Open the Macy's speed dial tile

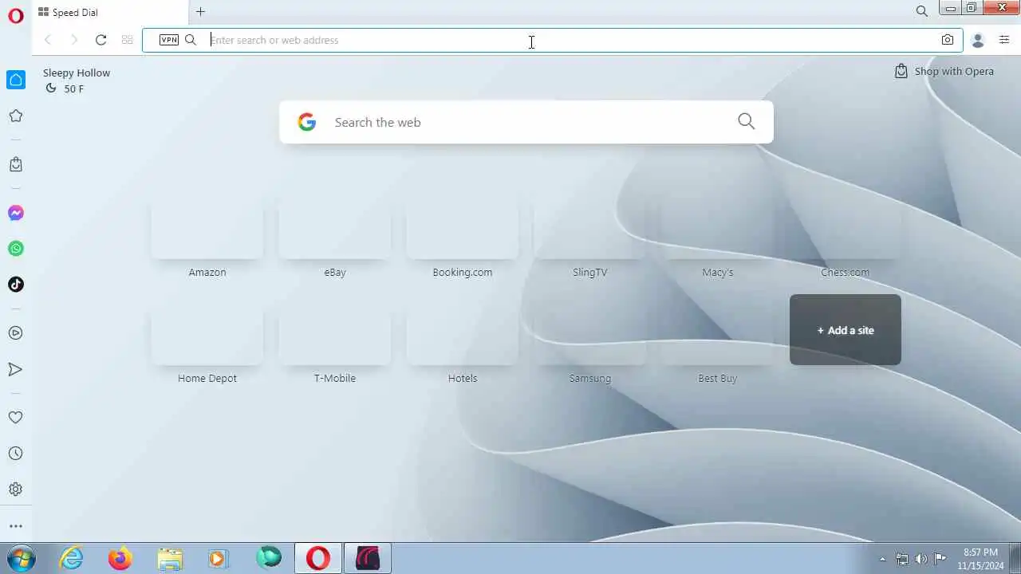[x=718, y=238]
